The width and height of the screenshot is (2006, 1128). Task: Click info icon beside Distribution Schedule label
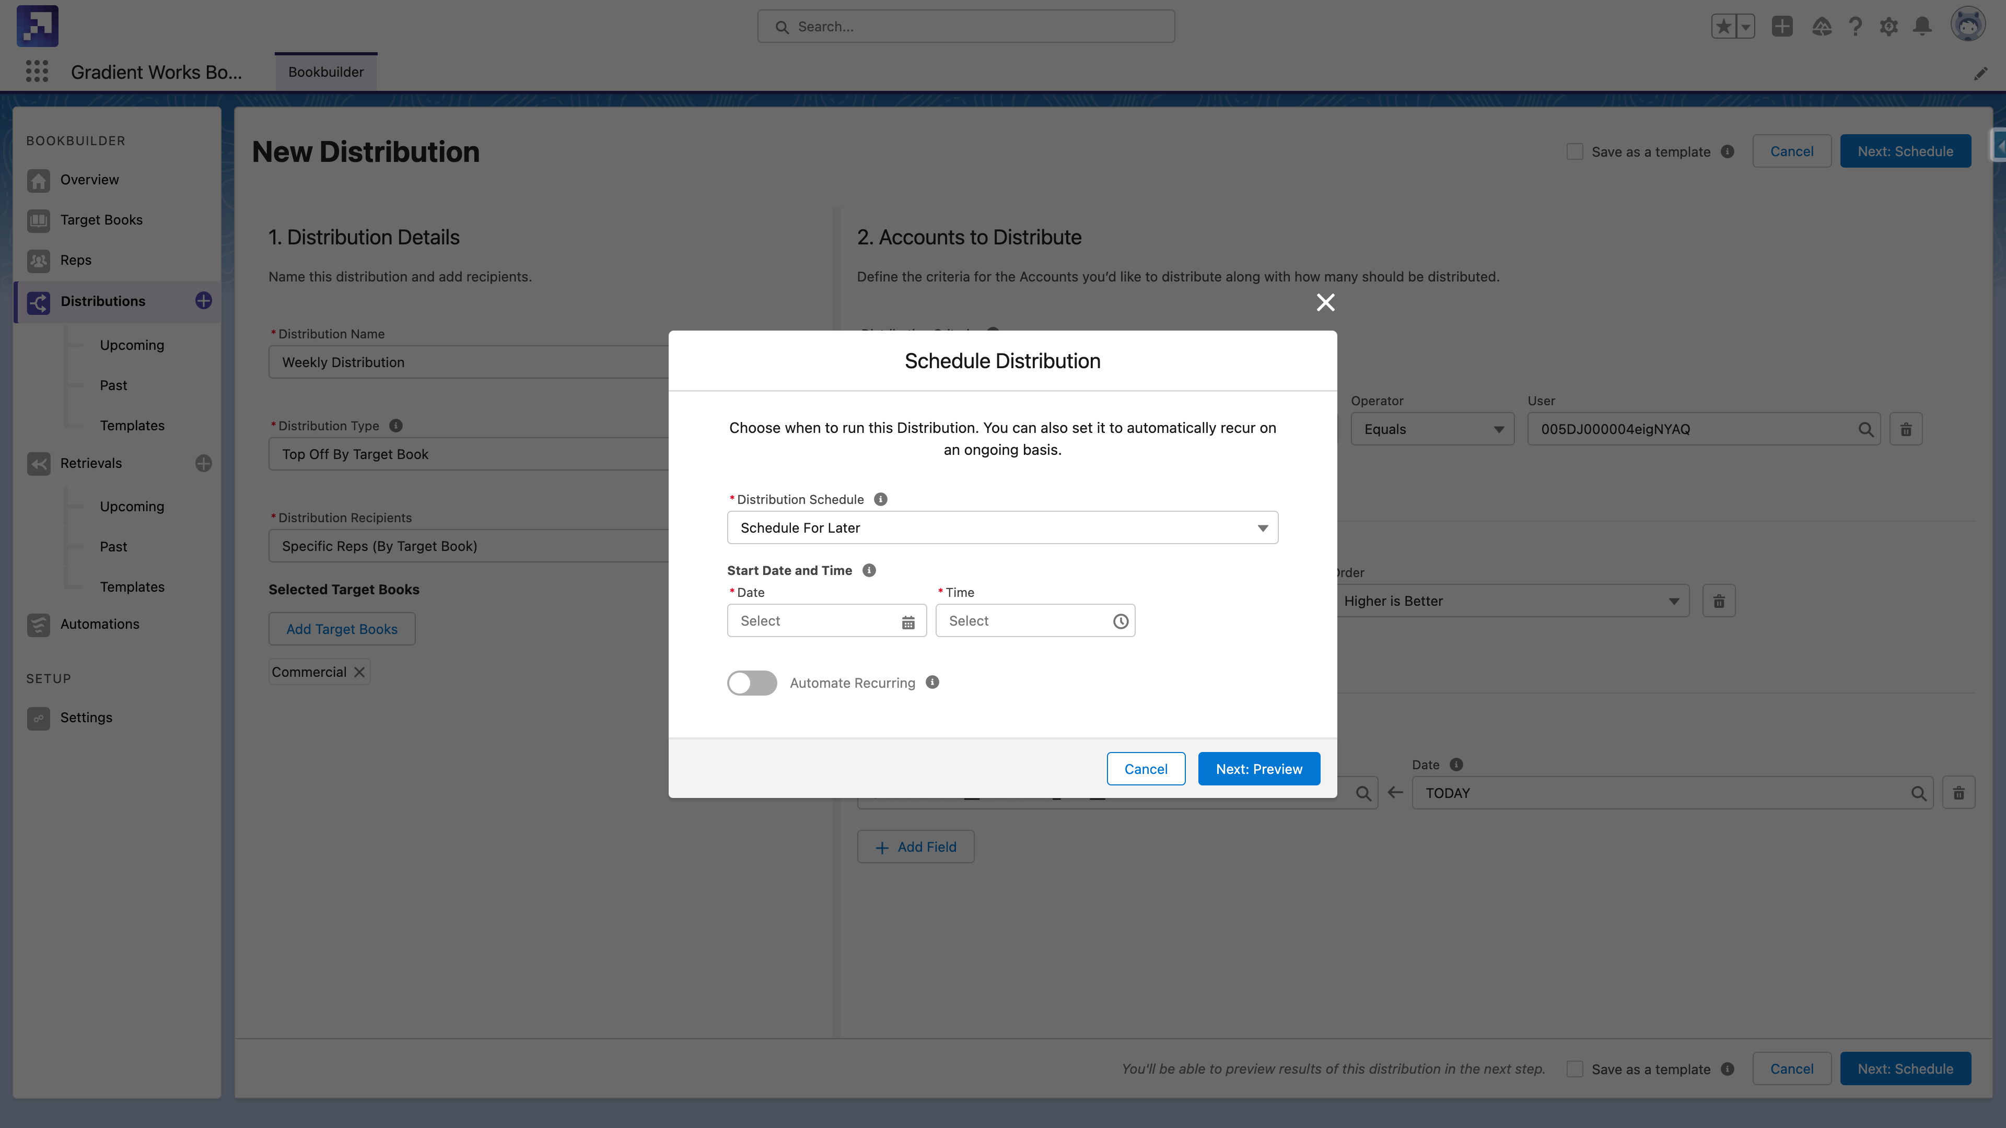click(x=881, y=499)
